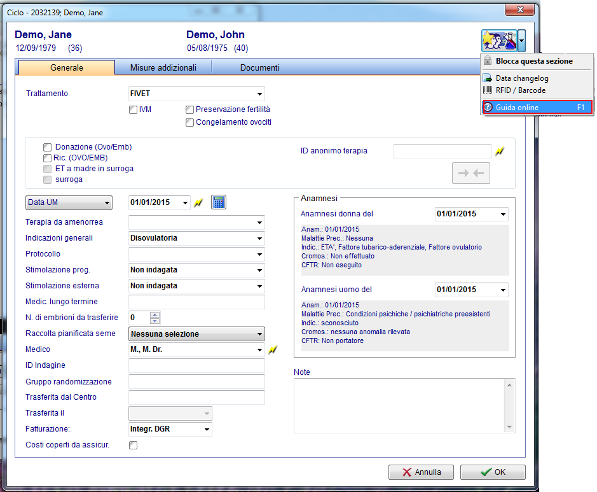The width and height of the screenshot is (597, 492).
Task: Click the Demo, Jane patient name
Action: (43, 34)
